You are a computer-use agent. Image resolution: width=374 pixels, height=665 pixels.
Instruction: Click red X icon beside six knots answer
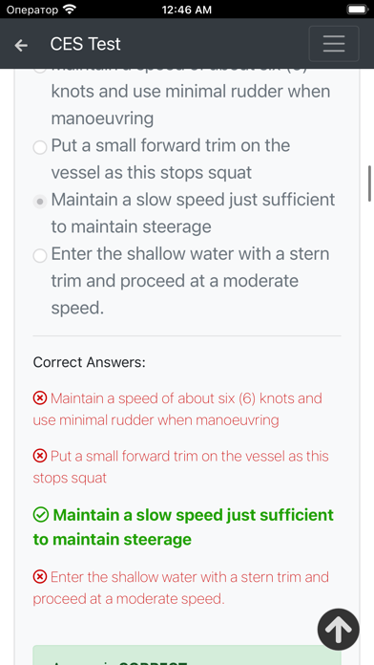click(x=39, y=398)
